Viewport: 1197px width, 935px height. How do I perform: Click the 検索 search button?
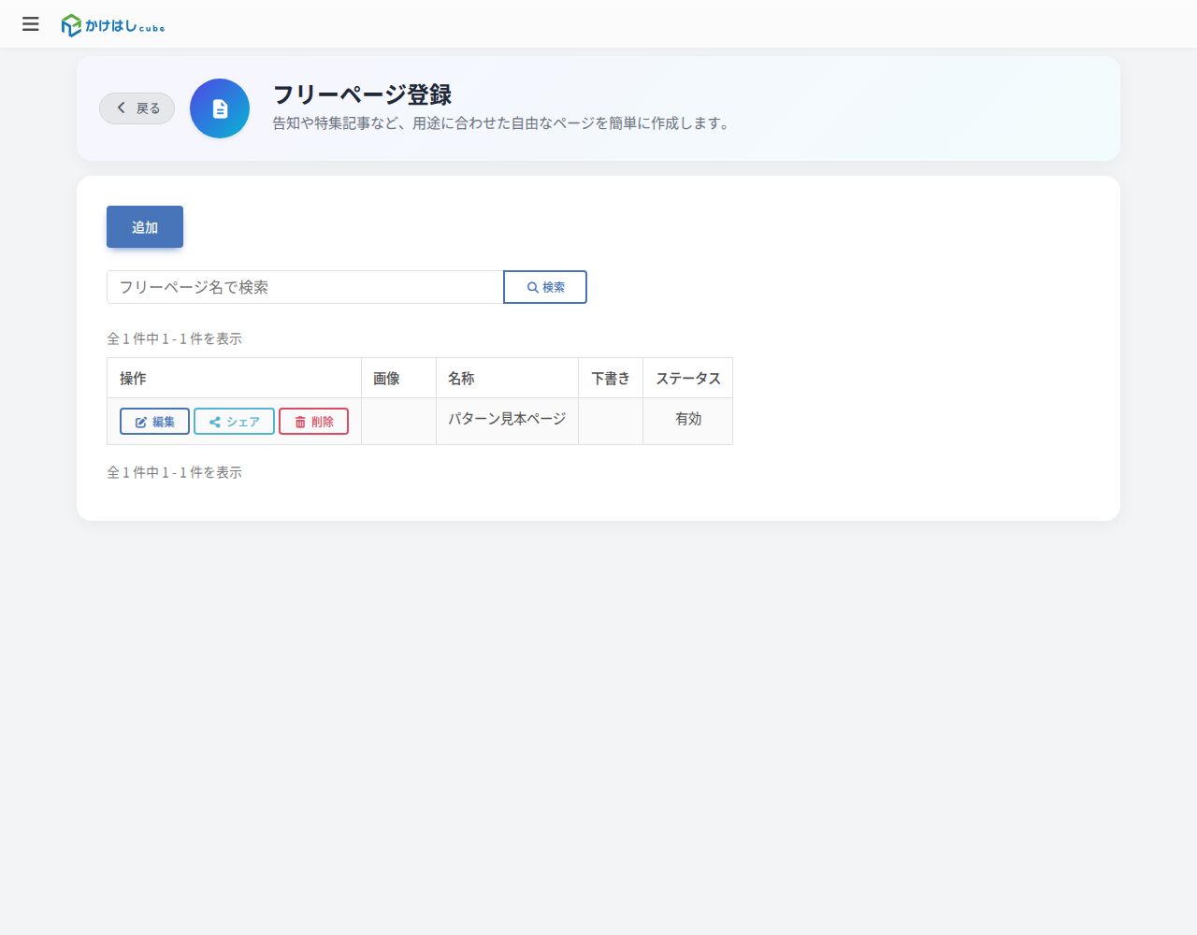[x=545, y=287]
